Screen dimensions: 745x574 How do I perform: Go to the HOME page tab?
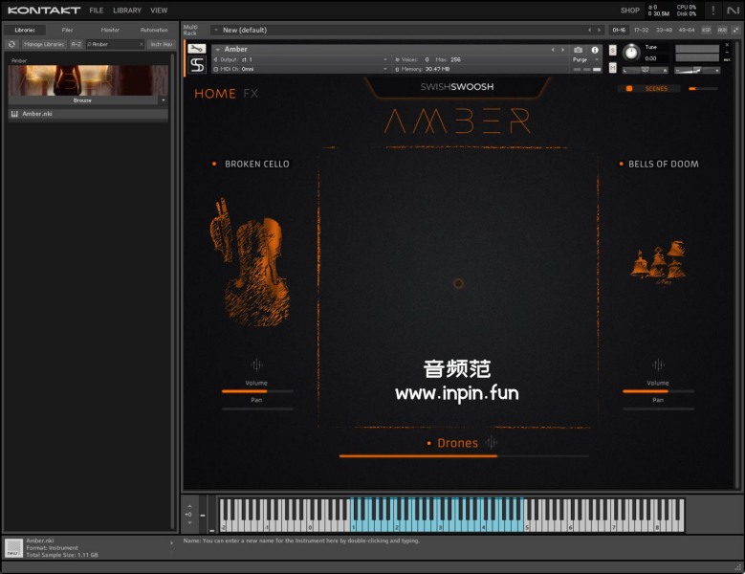click(x=215, y=94)
